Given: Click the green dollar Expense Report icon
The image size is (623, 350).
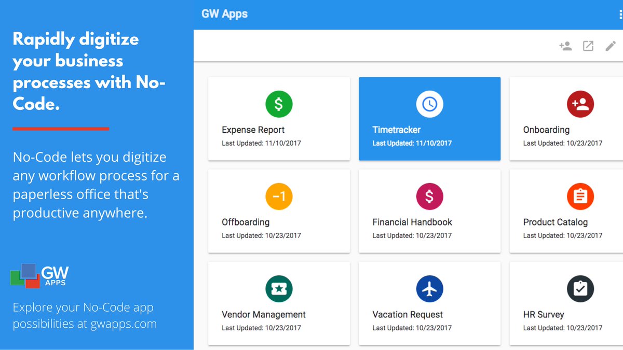Looking at the screenshot, I should 279,104.
